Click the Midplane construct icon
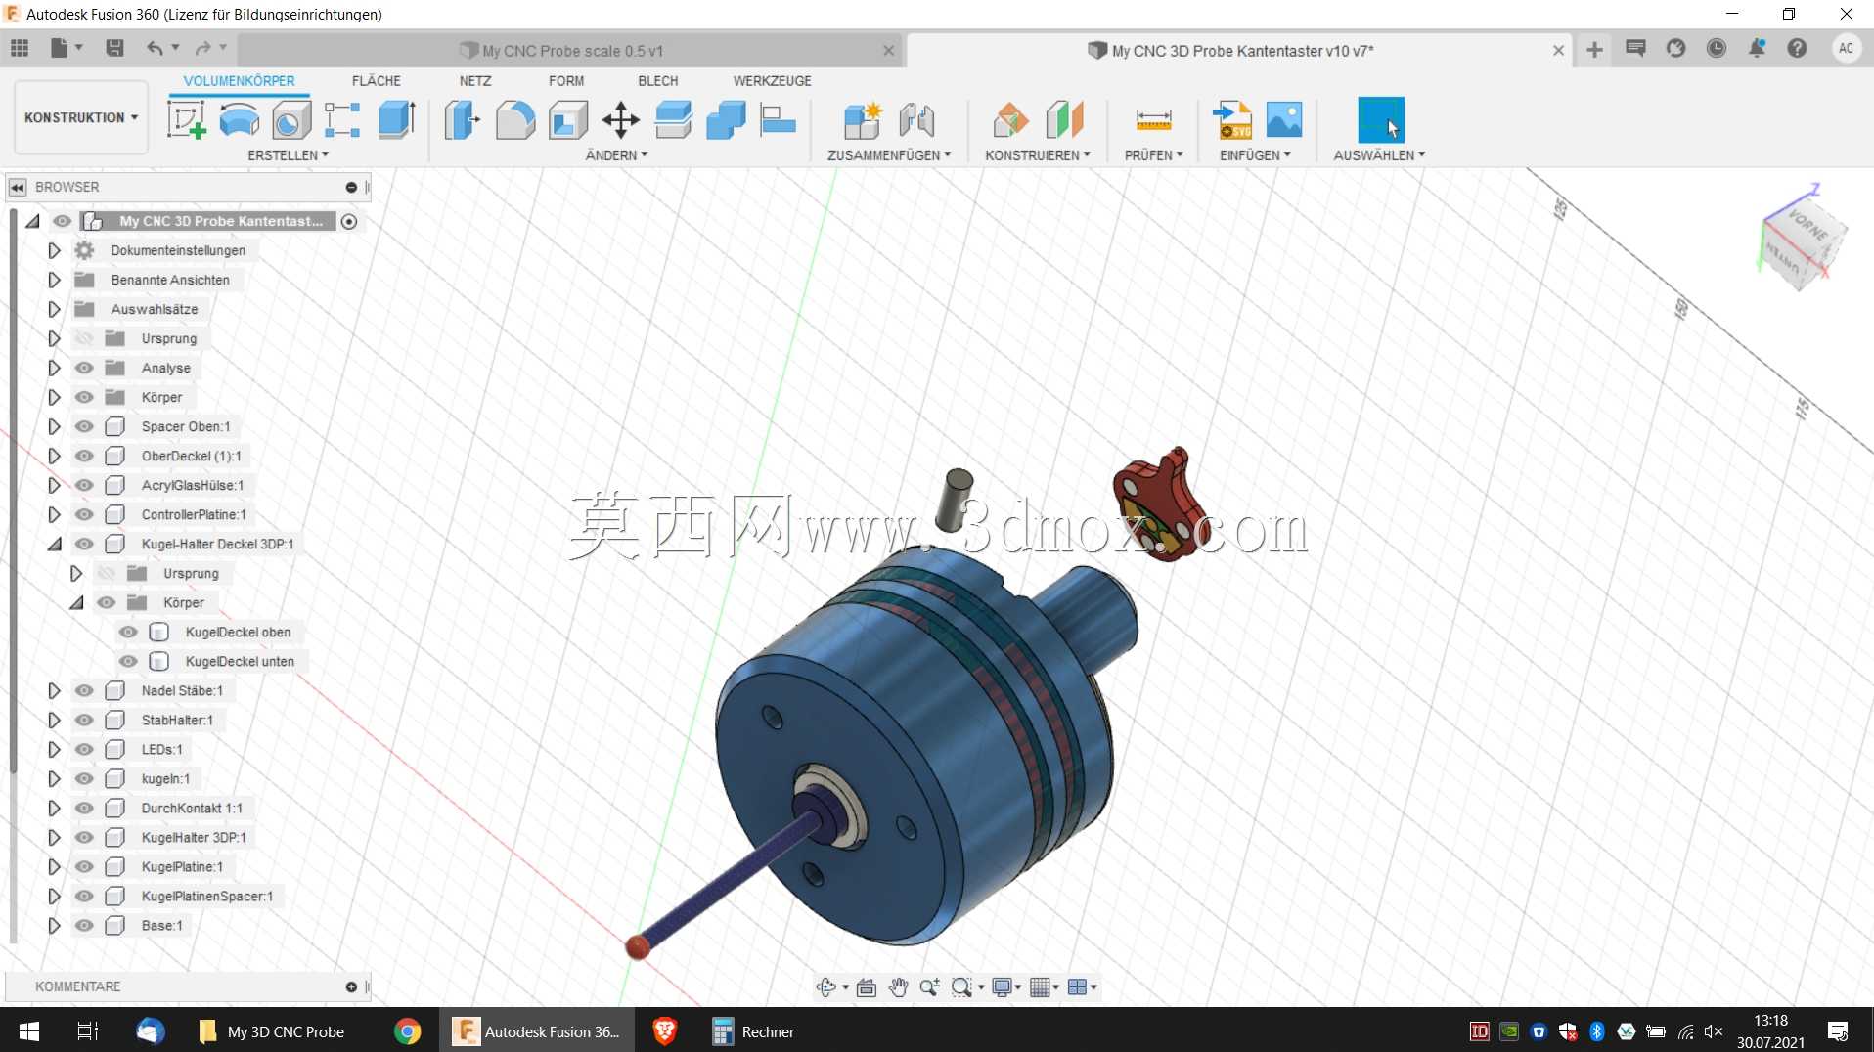The height and width of the screenshot is (1052, 1874). point(1064,120)
